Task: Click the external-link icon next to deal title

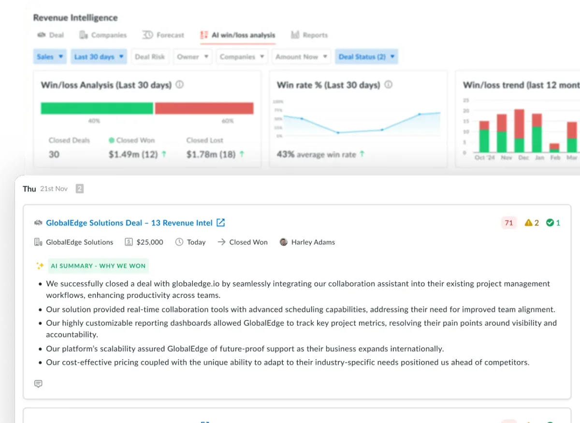Action: (x=220, y=222)
